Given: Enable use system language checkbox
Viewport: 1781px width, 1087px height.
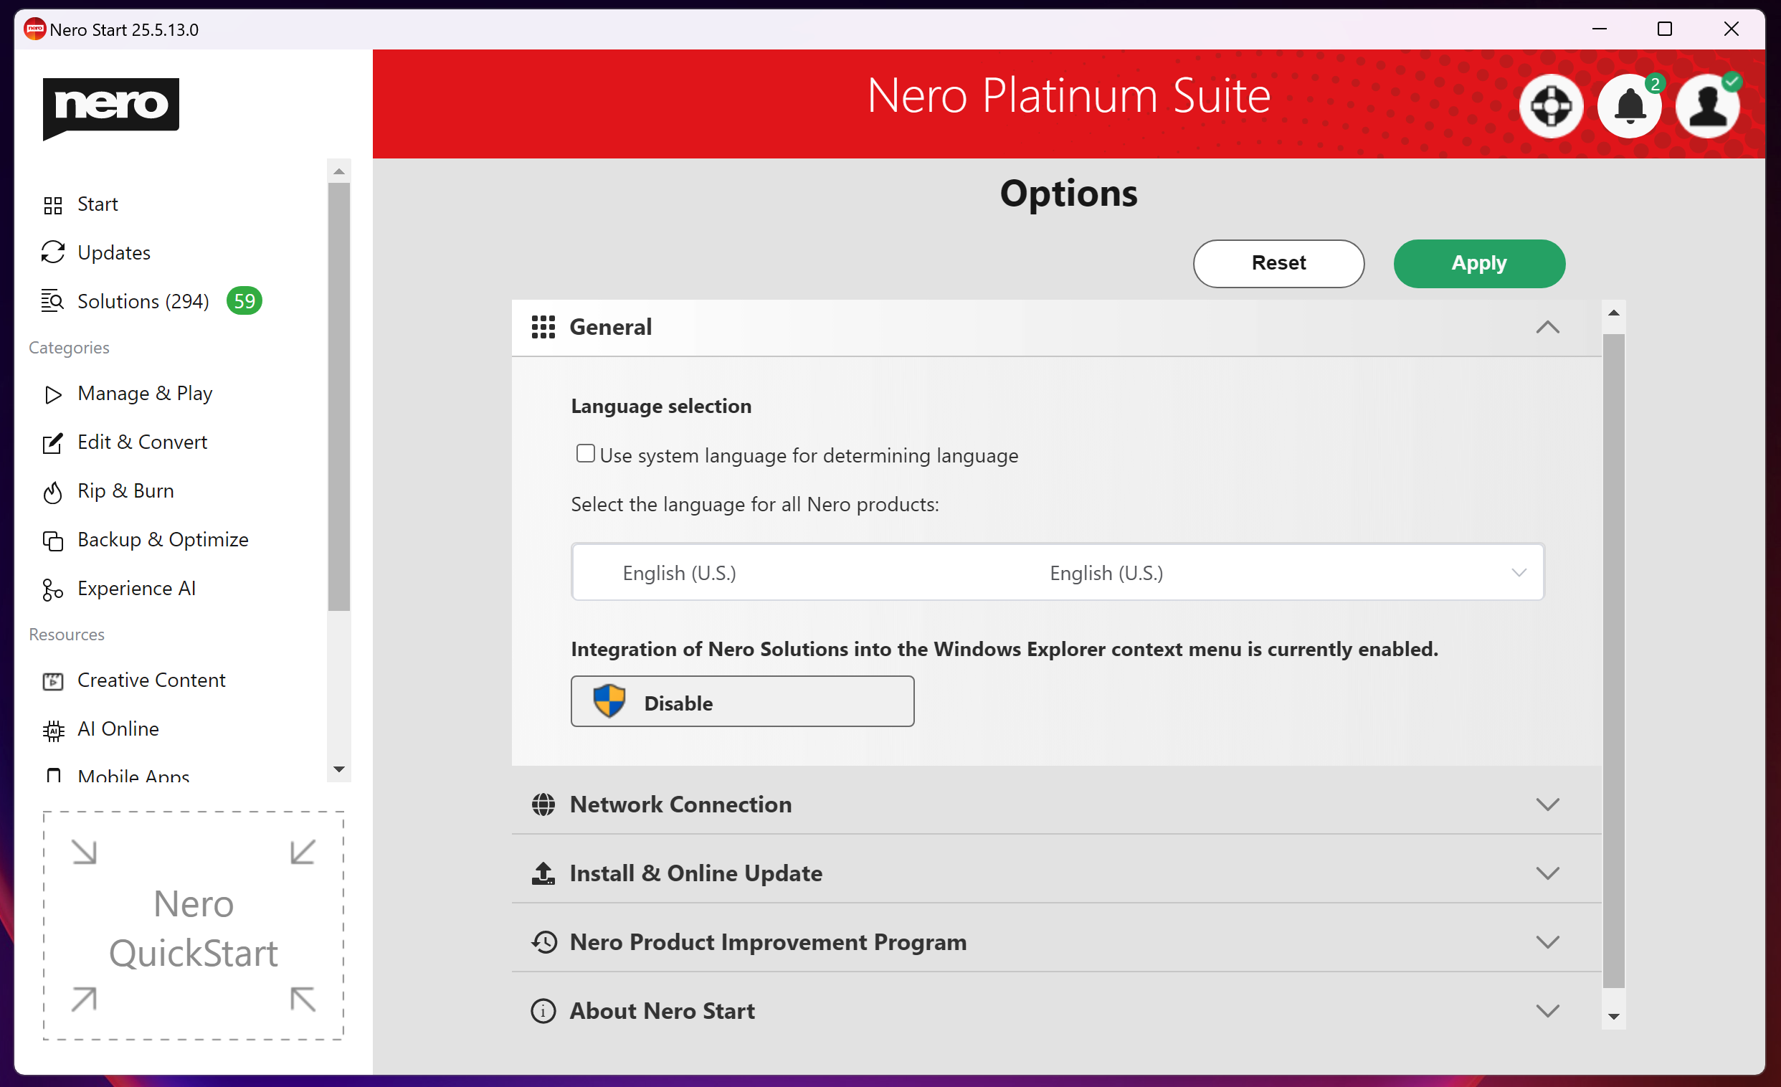Looking at the screenshot, I should pos(585,453).
